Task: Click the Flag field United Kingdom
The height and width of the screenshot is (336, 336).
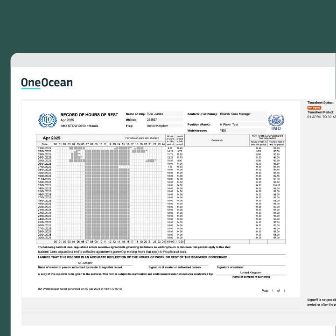Action: tap(158, 126)
